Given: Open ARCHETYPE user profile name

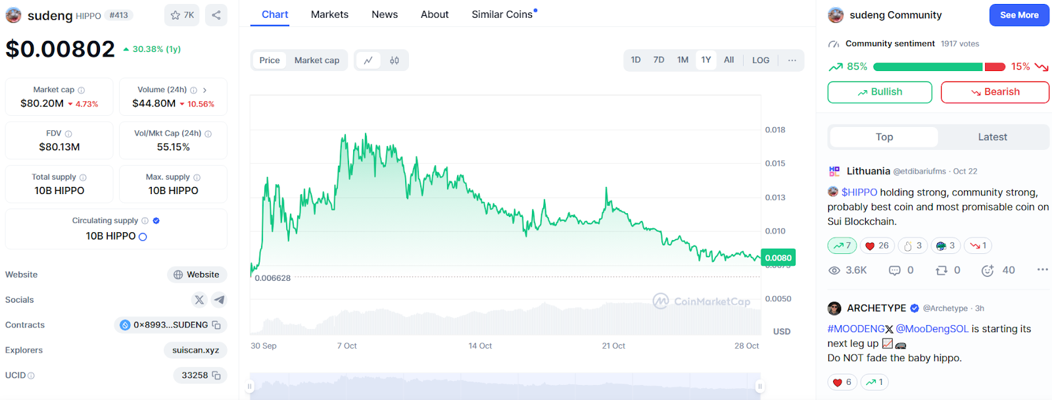Looking at the screenshot, I should (x=876, y=308).
